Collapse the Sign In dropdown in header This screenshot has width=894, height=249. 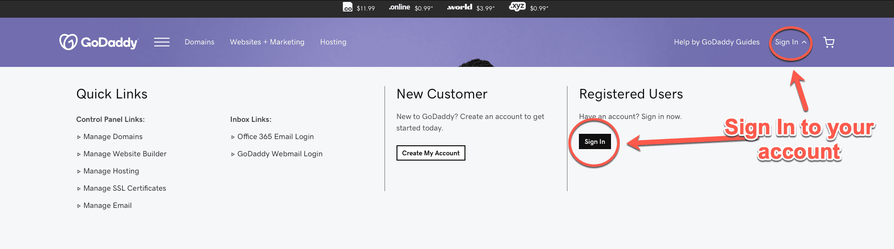[x=791, y=42]
